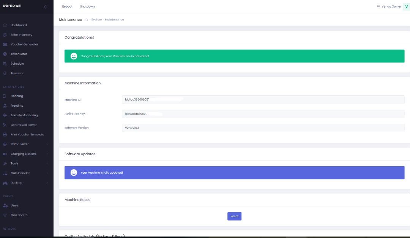This screenshot has width=410, height=238.
Task: Click the Machine ID input field
Action: (x=263, y=100)
